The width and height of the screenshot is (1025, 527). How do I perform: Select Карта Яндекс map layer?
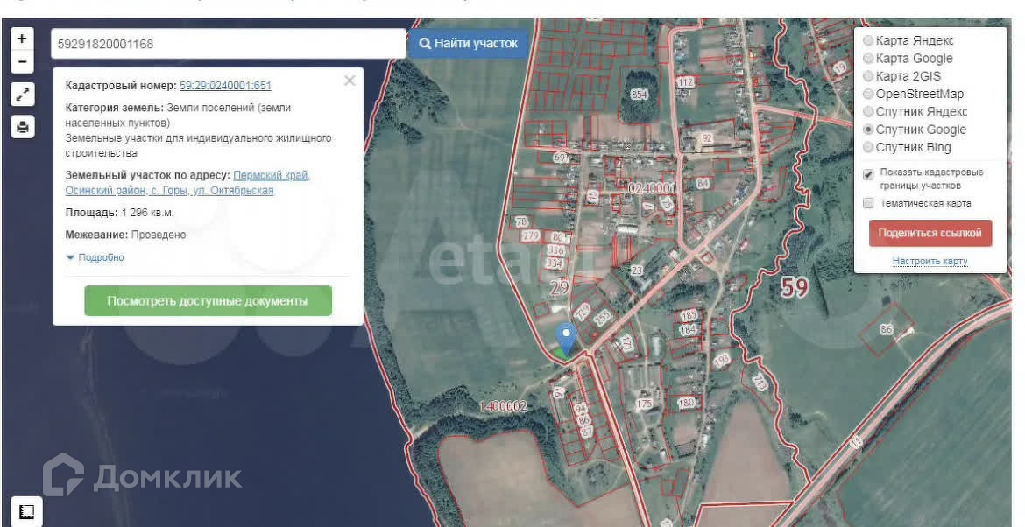(x=868, y=40)
